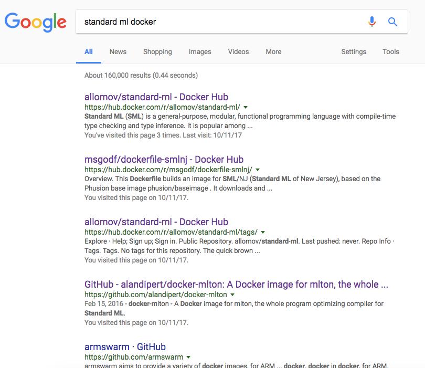Click URL text https://github.com/alandipert/docker-mlton
Viewport: 425px width, 368px height.
[x=156, y=294]
